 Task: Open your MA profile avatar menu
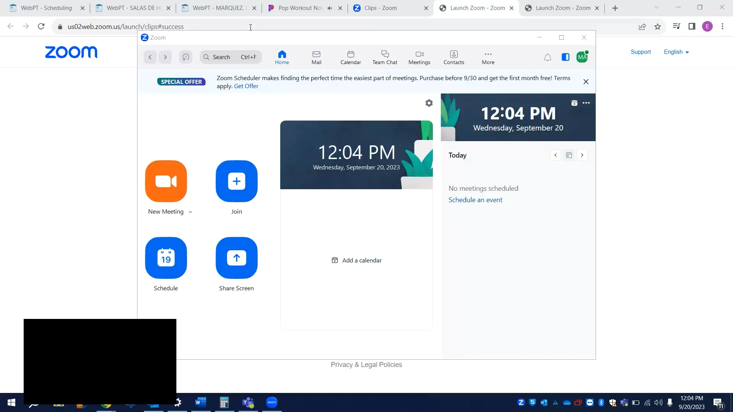pyautogui.click(x=582, y=57)
